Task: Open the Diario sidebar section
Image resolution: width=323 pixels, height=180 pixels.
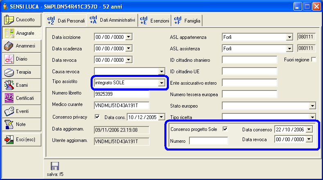Action: 22,59
